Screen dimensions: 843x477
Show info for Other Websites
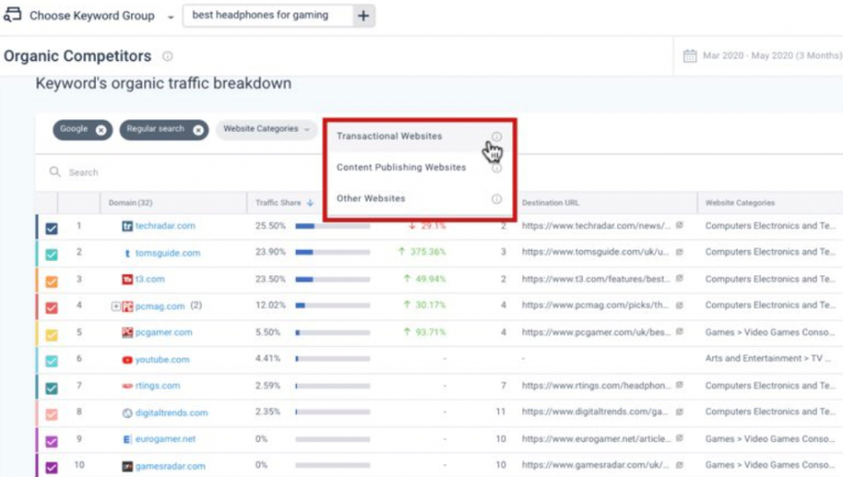click(x=497, y=199)
